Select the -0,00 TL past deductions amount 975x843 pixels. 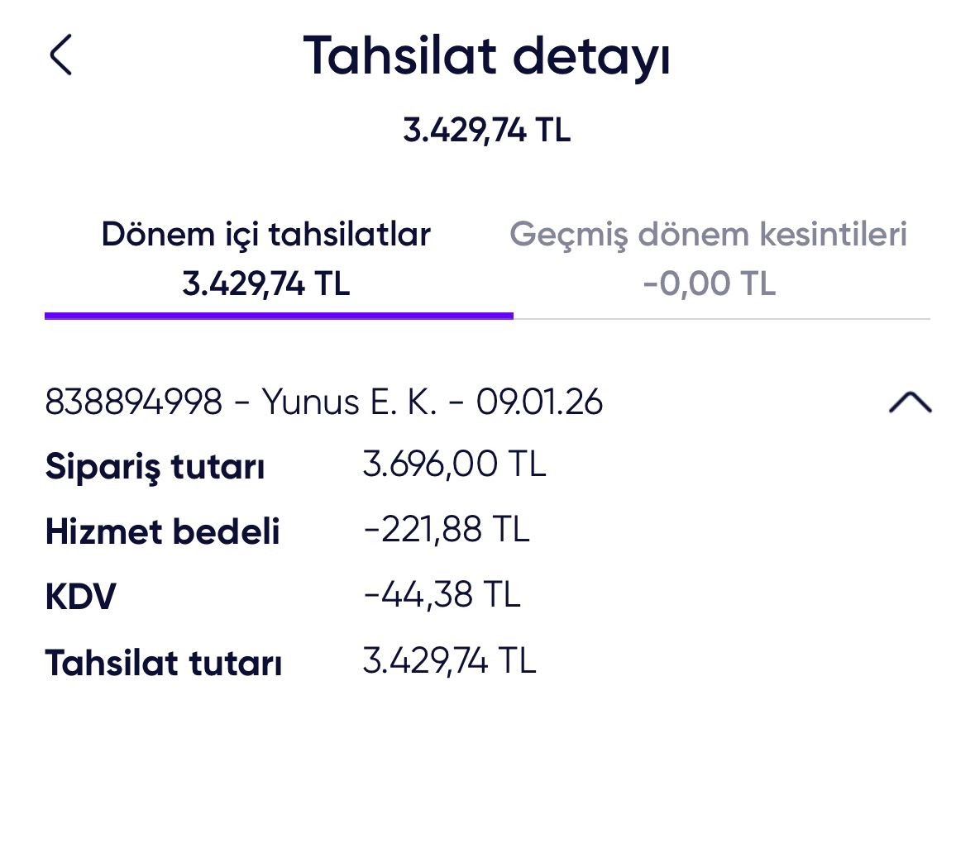709,283
